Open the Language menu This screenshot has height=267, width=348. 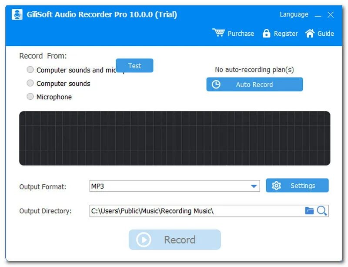pos(294,14)
